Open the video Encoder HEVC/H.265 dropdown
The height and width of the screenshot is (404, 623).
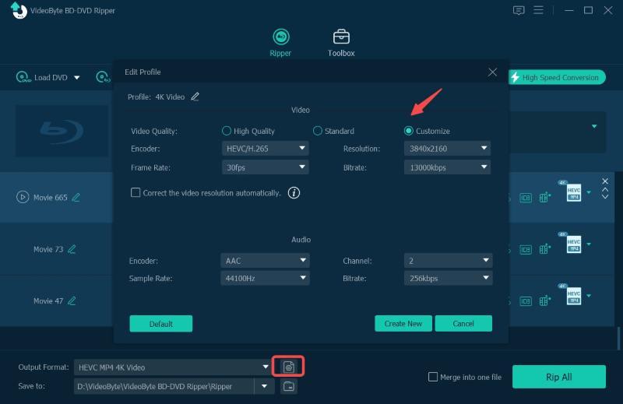[265, 149]
